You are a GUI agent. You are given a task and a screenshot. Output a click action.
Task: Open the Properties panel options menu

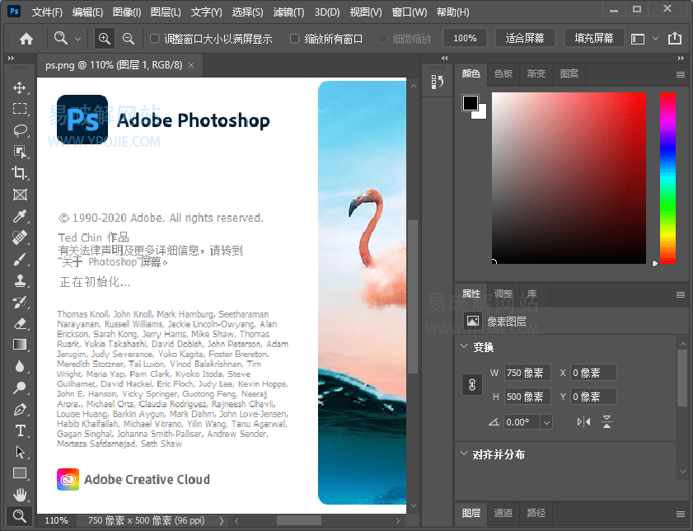click(x=681, y=294)
